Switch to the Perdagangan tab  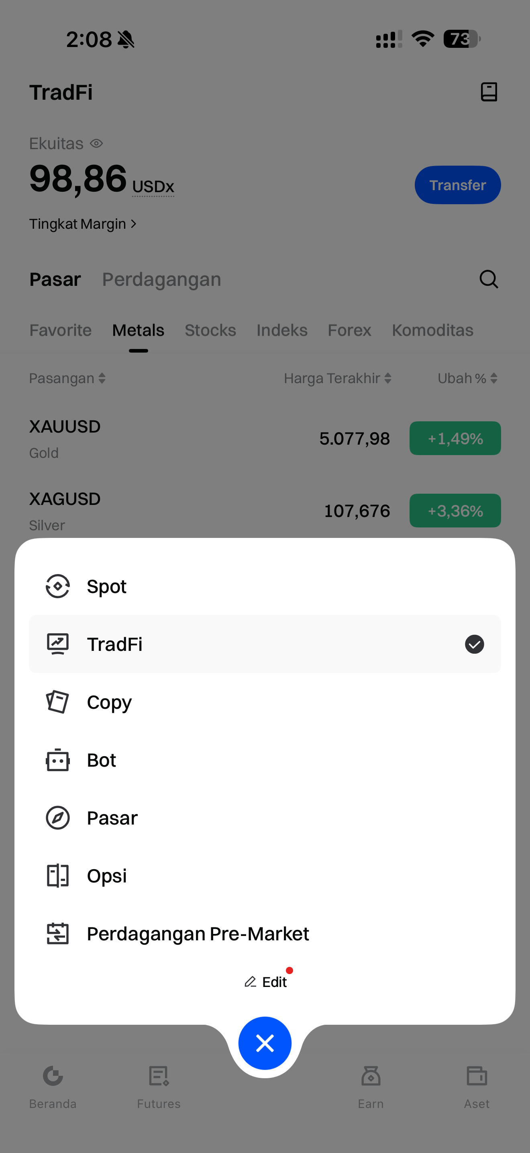[x=161, y=279]
